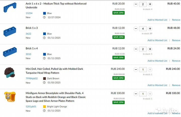Screen dimensions: 181x117
Task: Decrease Minifigure Armor Breastplate quantity
Action: [x=136, y=94]
